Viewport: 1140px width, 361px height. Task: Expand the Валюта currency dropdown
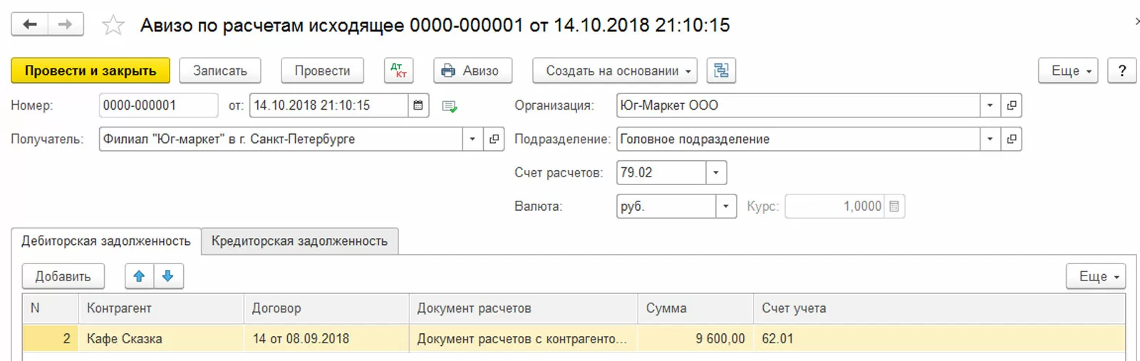(725, 206)
